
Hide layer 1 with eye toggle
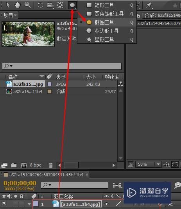pos(4,204)
